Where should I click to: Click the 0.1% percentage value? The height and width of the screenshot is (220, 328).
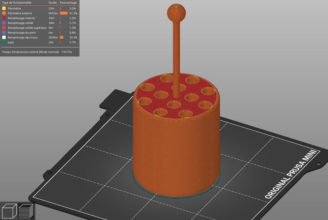tap(73, 42)
